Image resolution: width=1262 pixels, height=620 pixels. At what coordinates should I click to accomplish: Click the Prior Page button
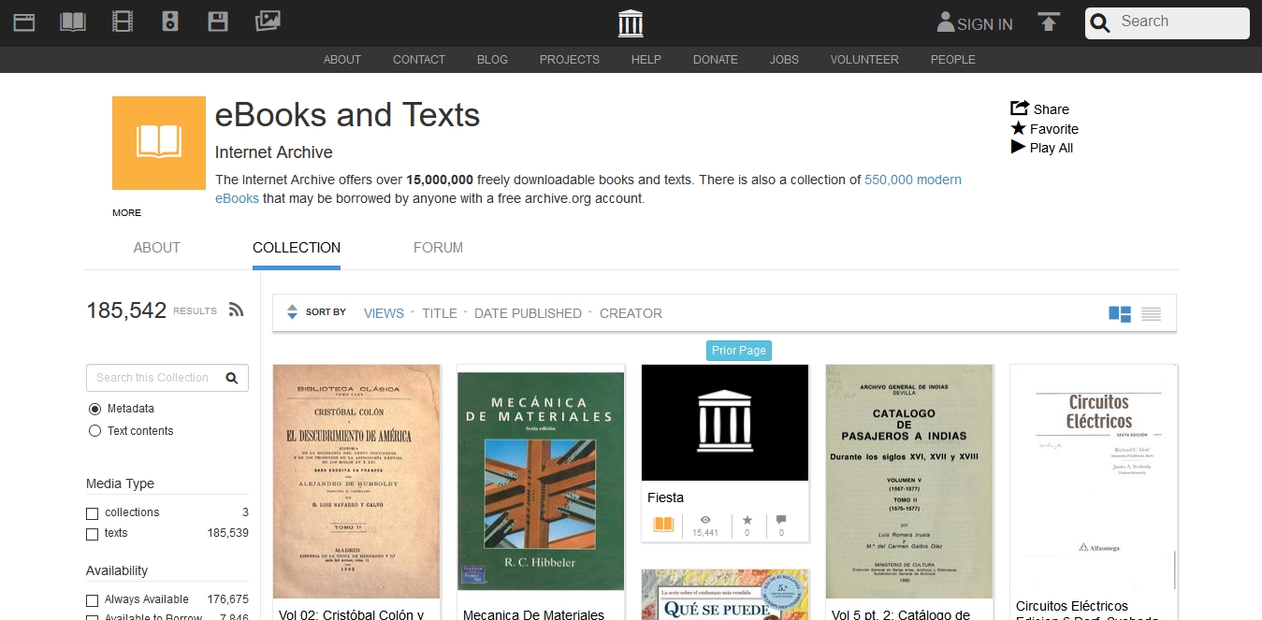pyautogui.click(x=739, y=351)
